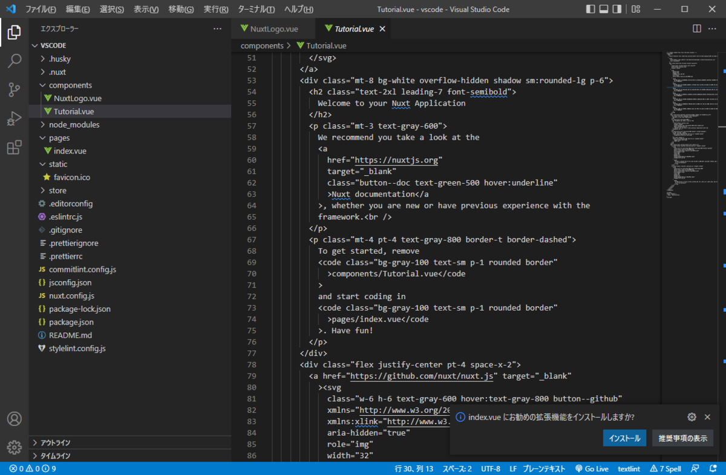Expand the .nuxt folder
Image resolution: width=726 pixels, height=475 pixels.
pyautogui.click(x=130, y=72)
